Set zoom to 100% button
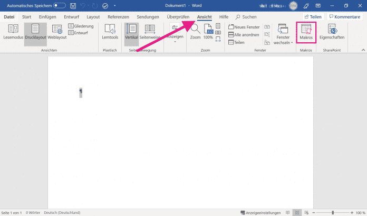Viewport: 367px width, 216px height. coord(208,32)
